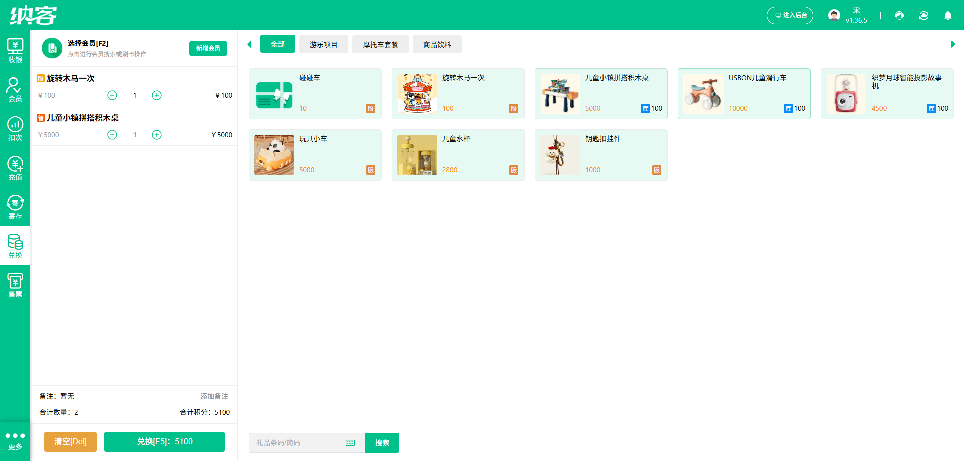This screenshot has width=964, height=461.
Task: Open the notification bell
Action: pos(948,15)
